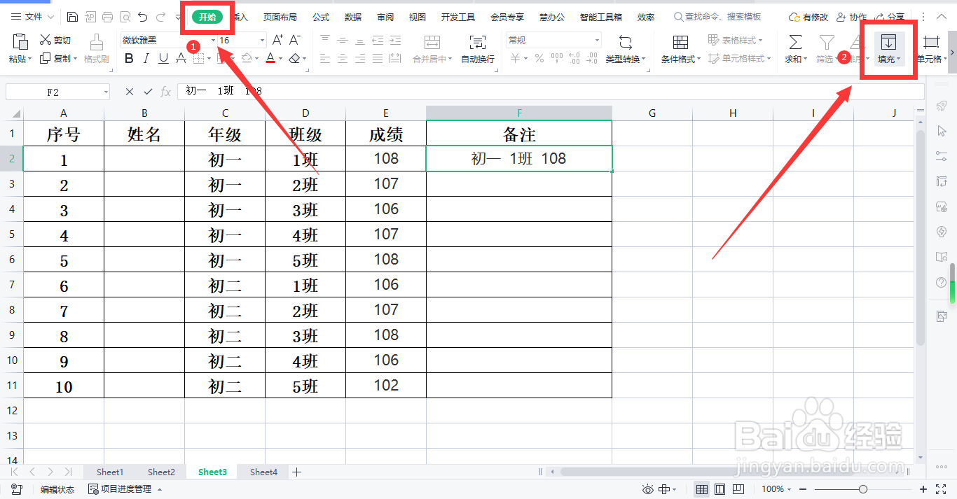Screen dimensions: 957x499
Task: Open the 填充 fill menu
Action: [x=889, y=49]
